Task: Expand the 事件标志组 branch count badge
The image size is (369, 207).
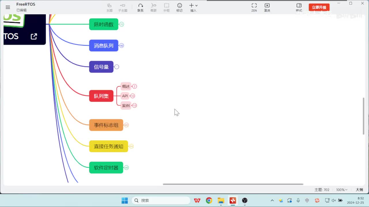Action: coord(126,125)
